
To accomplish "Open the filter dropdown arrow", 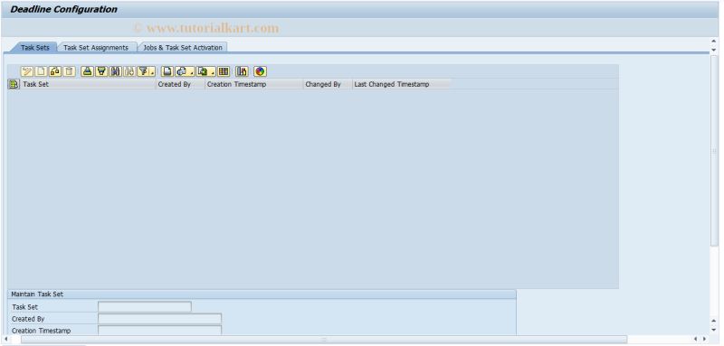I will (x=152, y=71).
